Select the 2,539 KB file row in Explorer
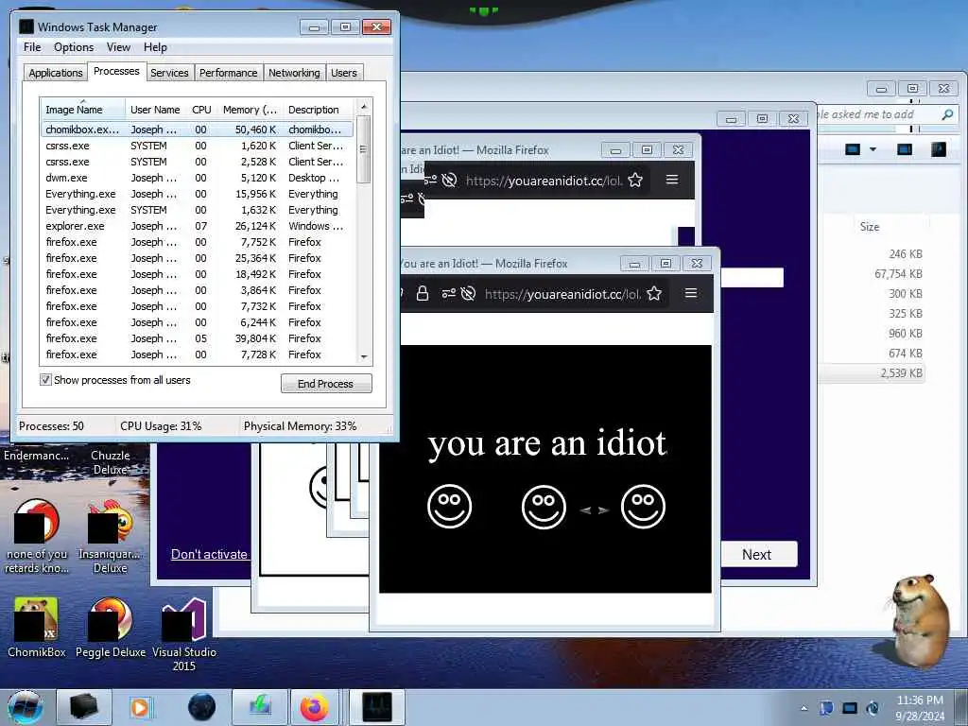 coord(872,372)
